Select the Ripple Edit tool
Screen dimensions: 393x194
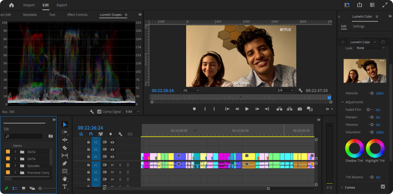click(64, 140)
